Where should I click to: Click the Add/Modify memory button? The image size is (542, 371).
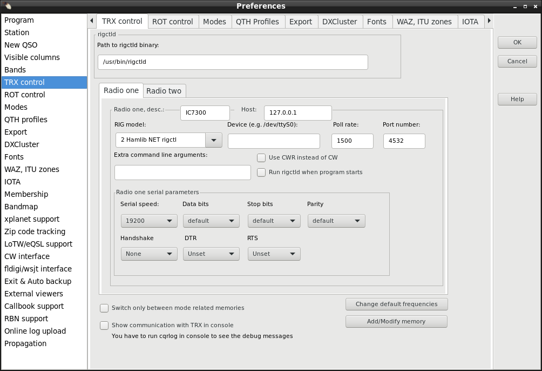(396, 321)
